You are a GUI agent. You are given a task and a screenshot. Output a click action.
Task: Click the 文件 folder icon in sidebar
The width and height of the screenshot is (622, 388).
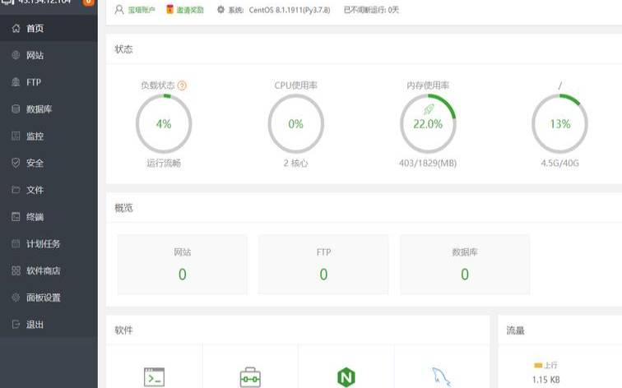click(x=16, y=190)
